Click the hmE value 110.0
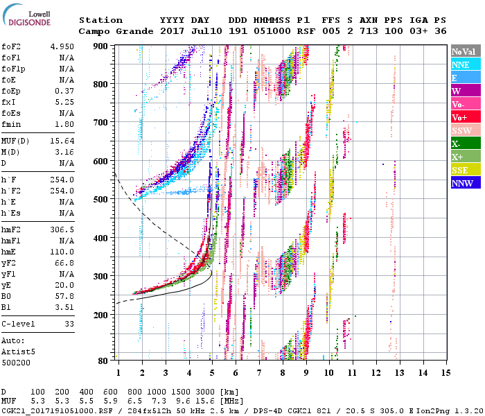Screen dimensions: 485x416 point(62,252)
